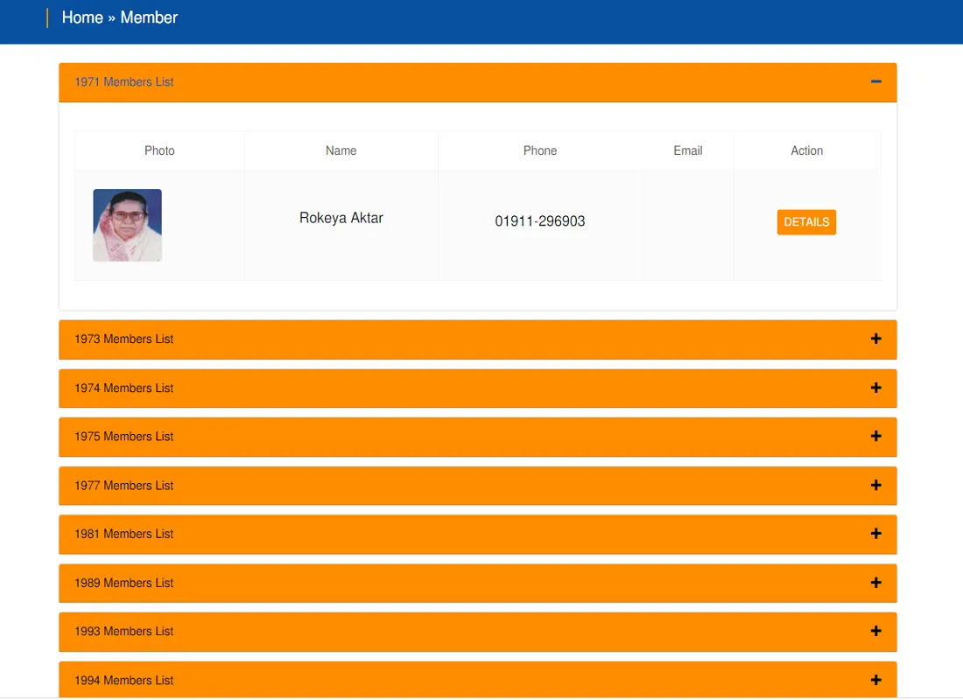Click the plus icon on 1974 row
The height and width of the screenshot is (700, 963).
coord(875,388)
